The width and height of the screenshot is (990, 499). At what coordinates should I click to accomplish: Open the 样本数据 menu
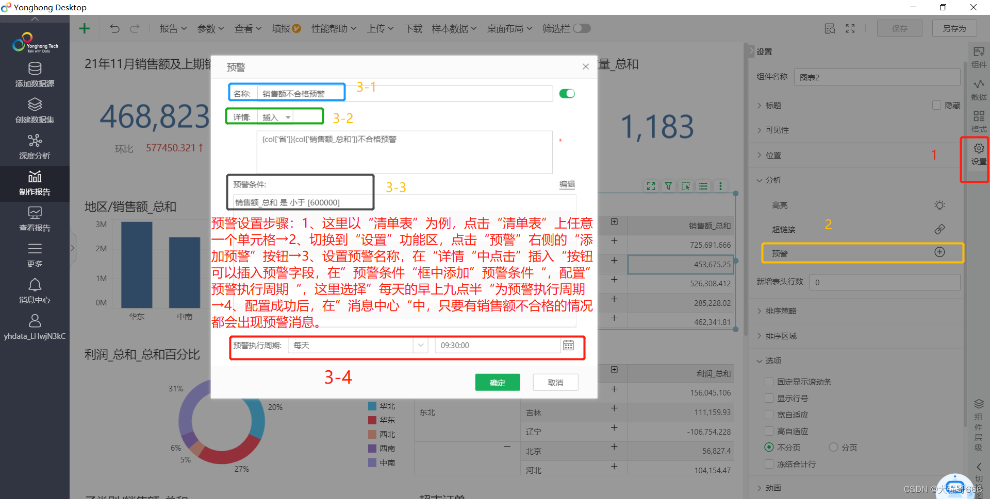454,28
